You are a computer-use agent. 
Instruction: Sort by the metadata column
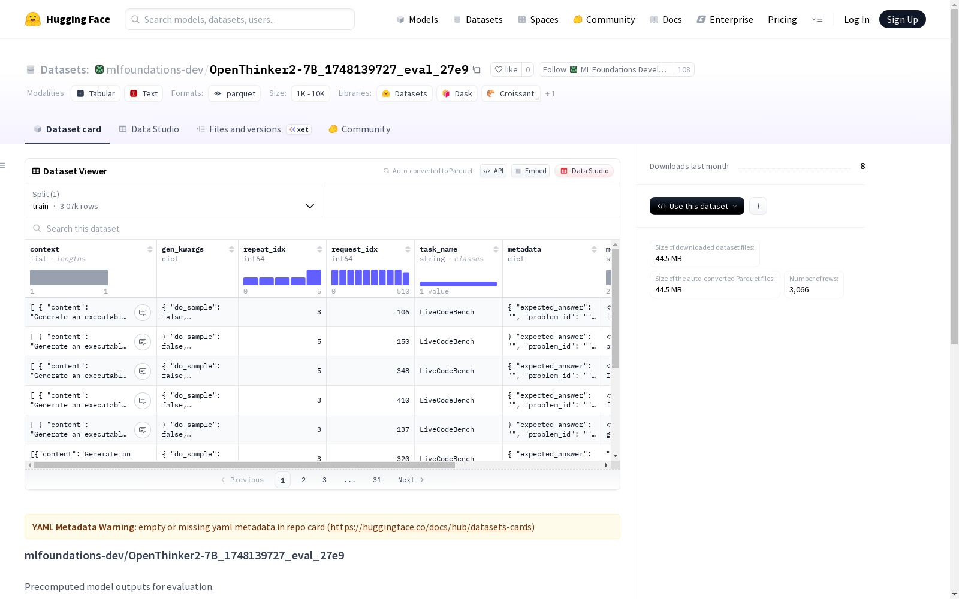[594, 249]
